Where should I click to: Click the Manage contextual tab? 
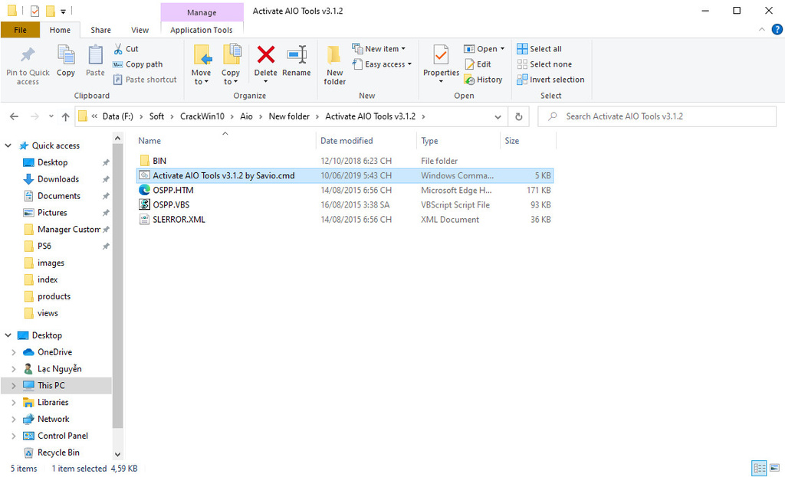coord(202,12)
